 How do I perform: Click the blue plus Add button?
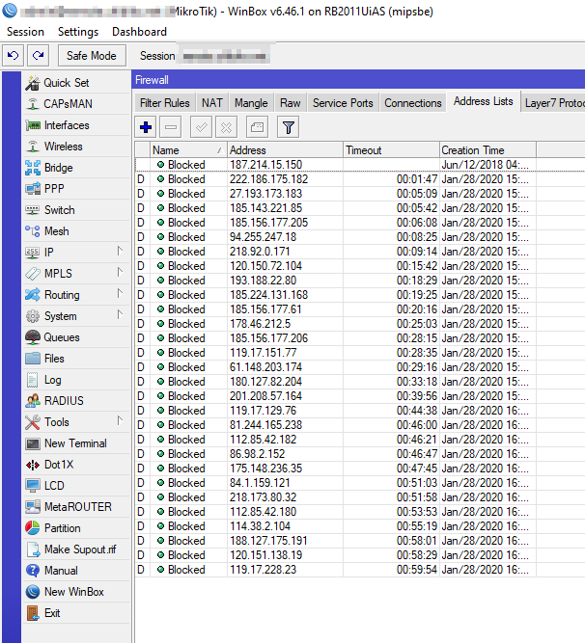pyautogui.click(x=146, y=127)
